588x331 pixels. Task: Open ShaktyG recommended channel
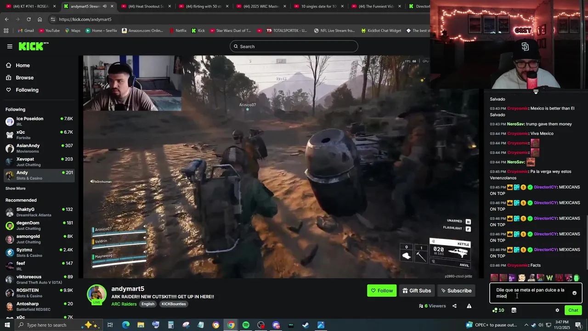click(39, 212)
